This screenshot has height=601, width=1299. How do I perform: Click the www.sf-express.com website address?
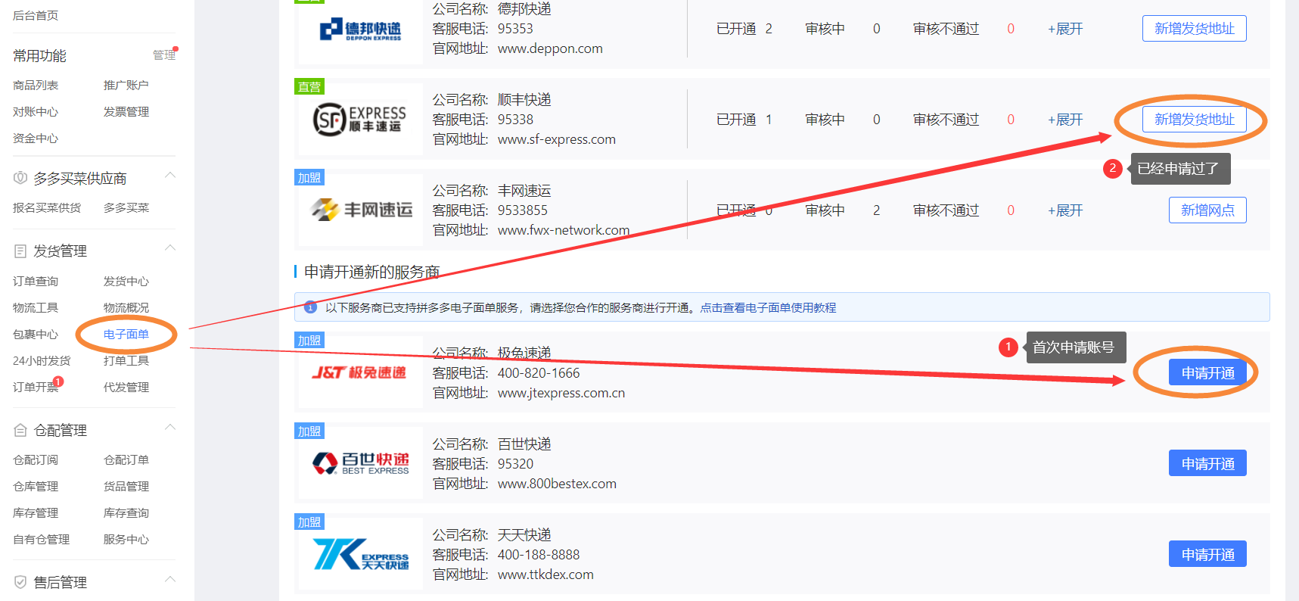557,139
